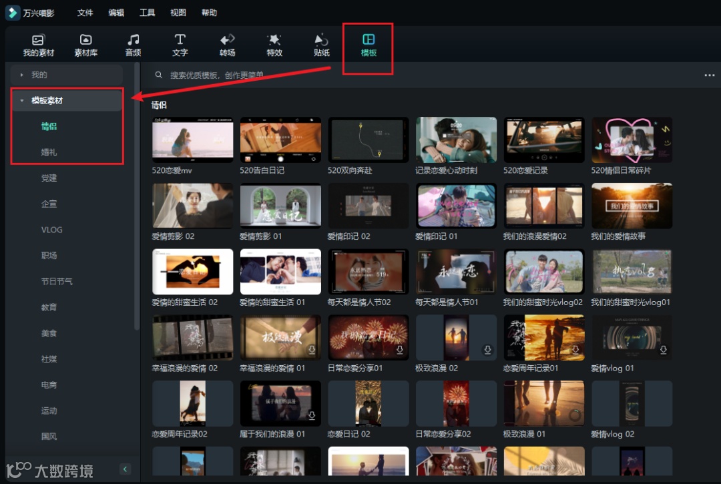This screenshot has height=484, width=721.
Task: Select the 每天都是情人节01 template thumbnail
Action: 456,272
